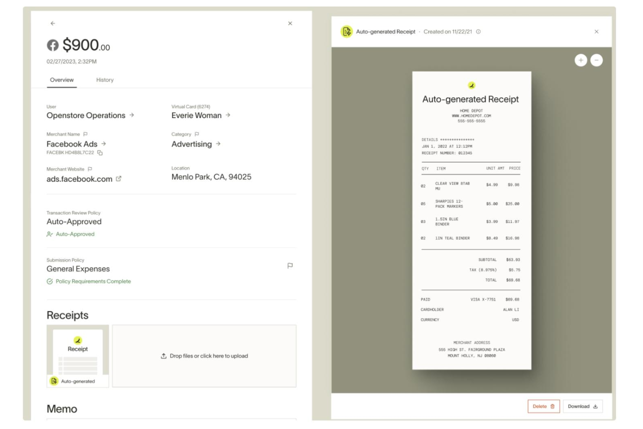Flag the Category field
This screenshot has height=429, width=643.
pyautogui.click(x=197, y=134)
